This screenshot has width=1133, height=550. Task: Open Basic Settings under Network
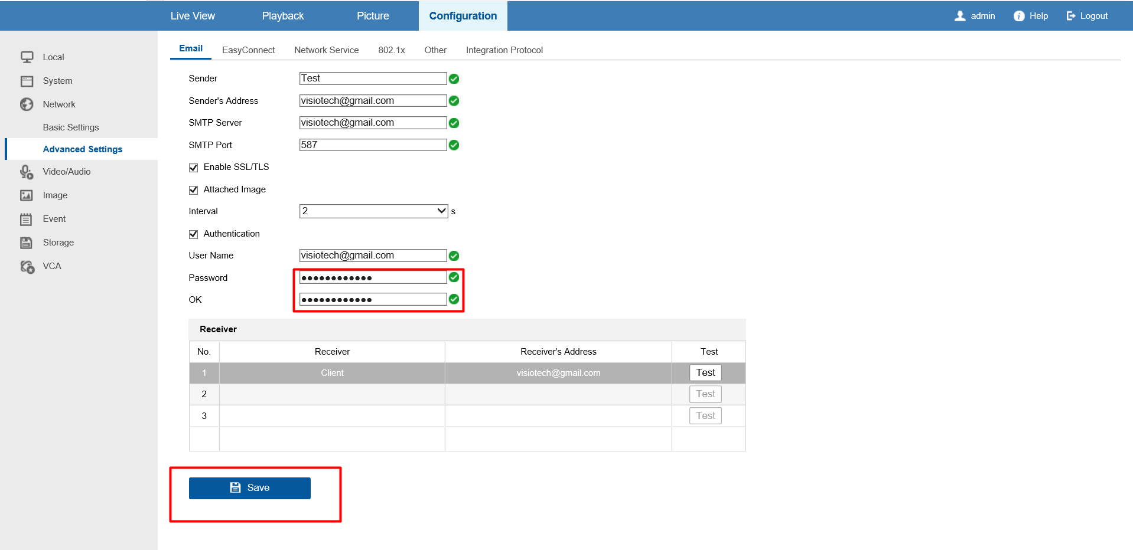(x=71, y=127)
